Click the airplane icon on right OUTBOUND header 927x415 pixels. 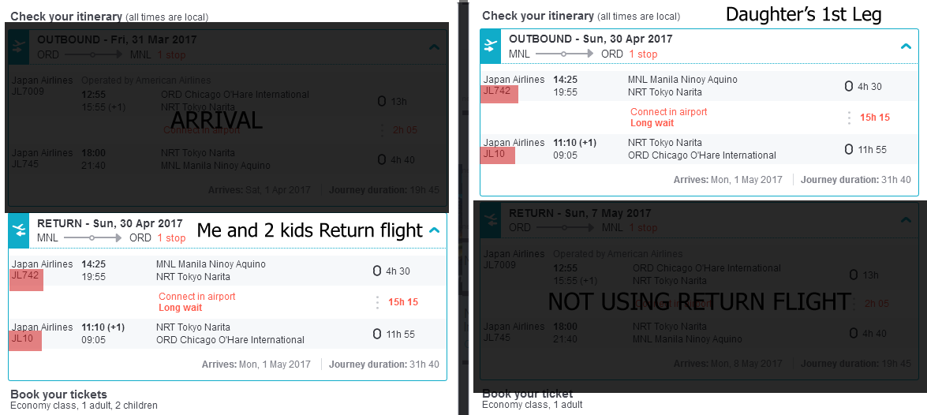(490, 46)
